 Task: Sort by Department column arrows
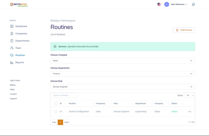pos(151,104)
